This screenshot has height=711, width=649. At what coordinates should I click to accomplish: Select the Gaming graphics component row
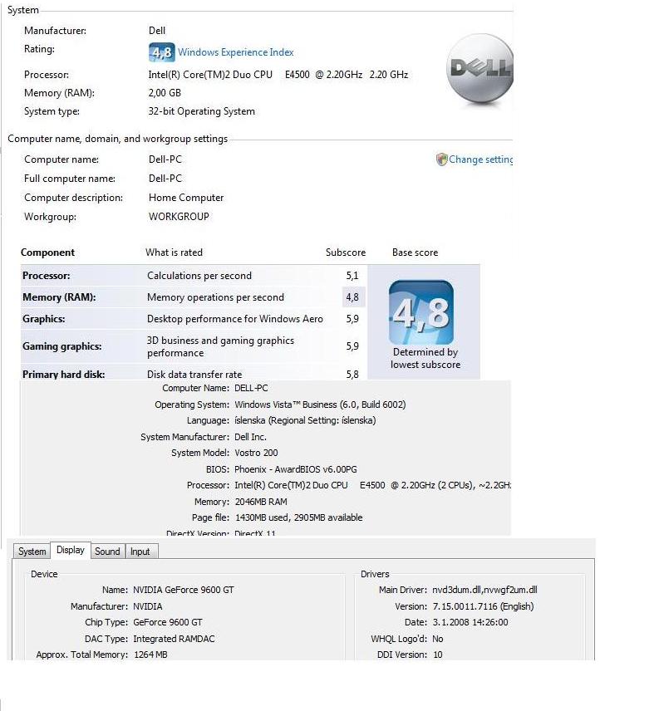[x=61, y=346]
